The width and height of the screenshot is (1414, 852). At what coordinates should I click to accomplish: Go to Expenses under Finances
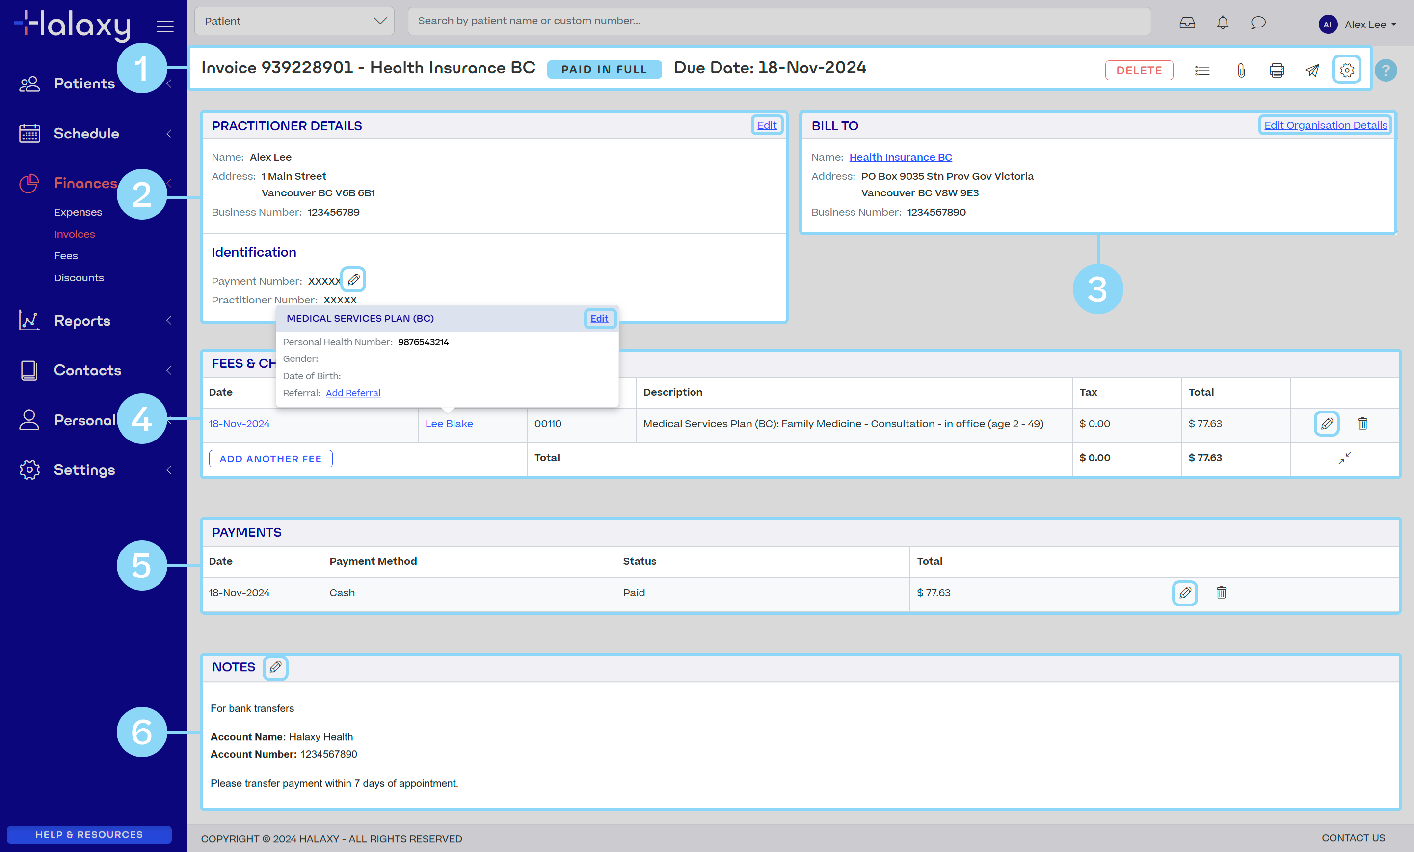(x=78, y=213)
